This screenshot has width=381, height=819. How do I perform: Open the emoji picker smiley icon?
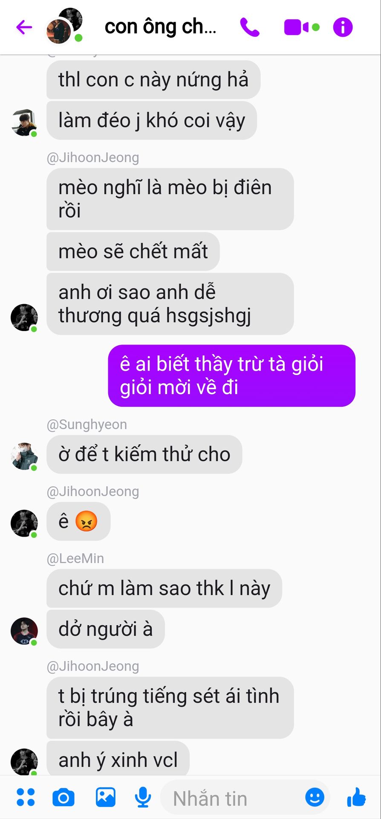pos(315,797)
